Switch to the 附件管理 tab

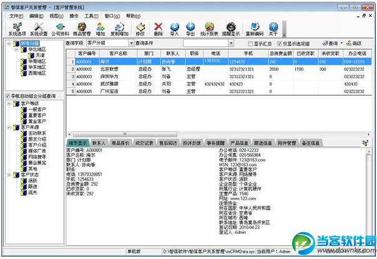pos(287,143)
